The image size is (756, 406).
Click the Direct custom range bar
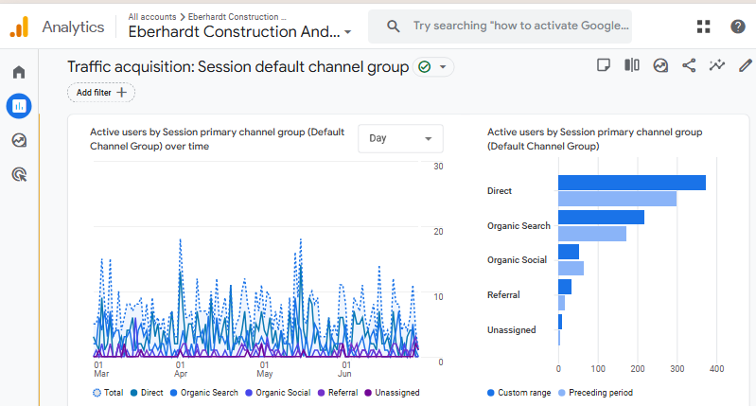pos(631,183)
